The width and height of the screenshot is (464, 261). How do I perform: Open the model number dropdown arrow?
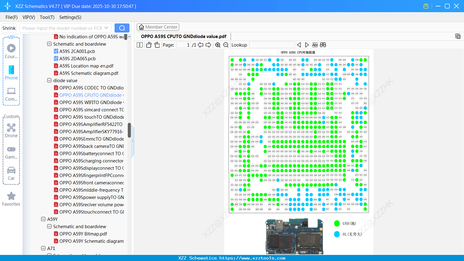coord(106,28)
